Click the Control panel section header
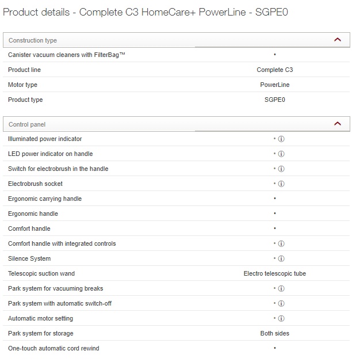This screenshot has height=362, width=352. pos(27,124)
